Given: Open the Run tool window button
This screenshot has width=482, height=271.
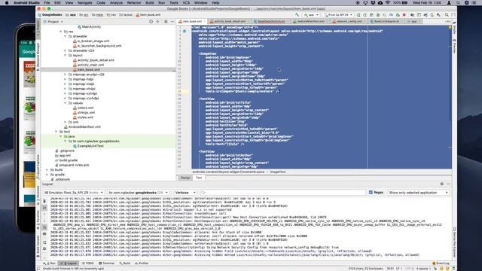Looking at the screenshot, I should (x=50, y=263).
